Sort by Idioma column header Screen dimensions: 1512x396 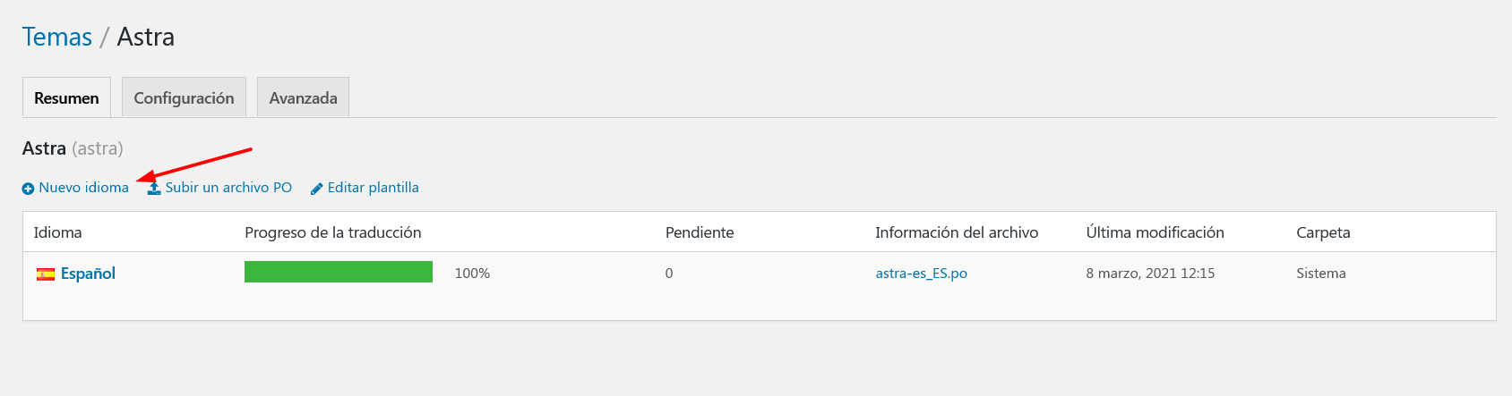tap(57, 232)
